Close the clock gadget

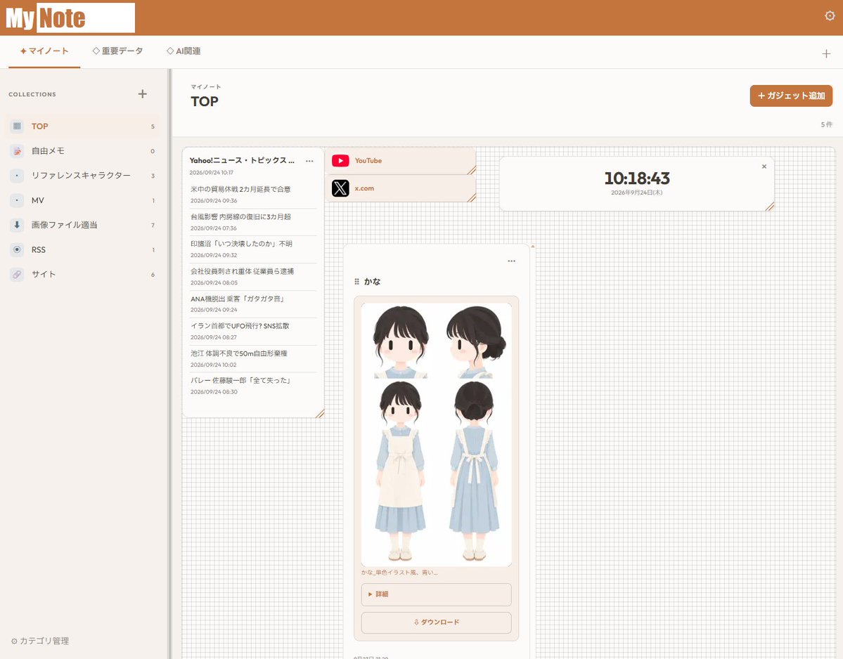coord(764,167)
